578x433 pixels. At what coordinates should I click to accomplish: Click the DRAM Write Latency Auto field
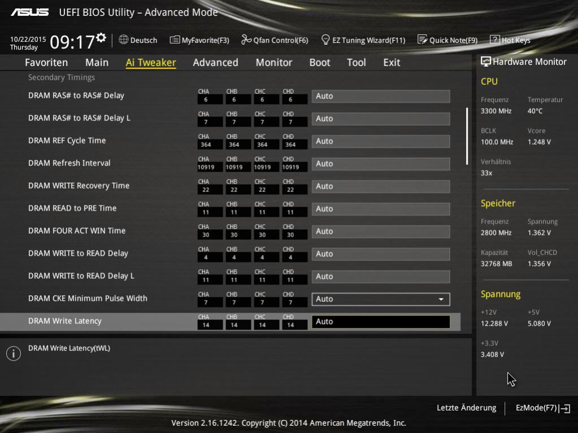(x=381, y=322)
